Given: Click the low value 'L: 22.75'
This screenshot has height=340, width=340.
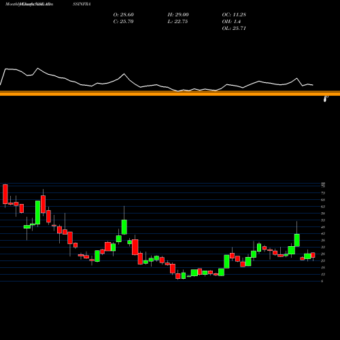Looking at the screenshot, I should tap(177, 22).
